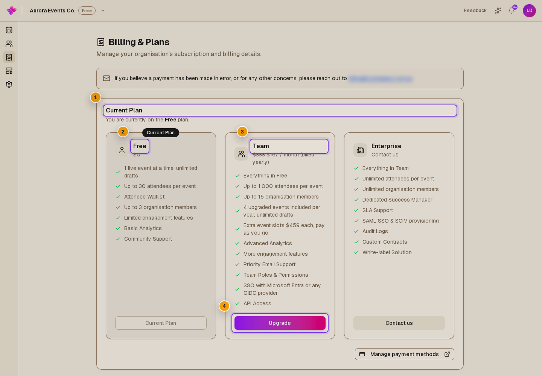
Task: Select the Billing & Plans heading text
Action: 139,42
